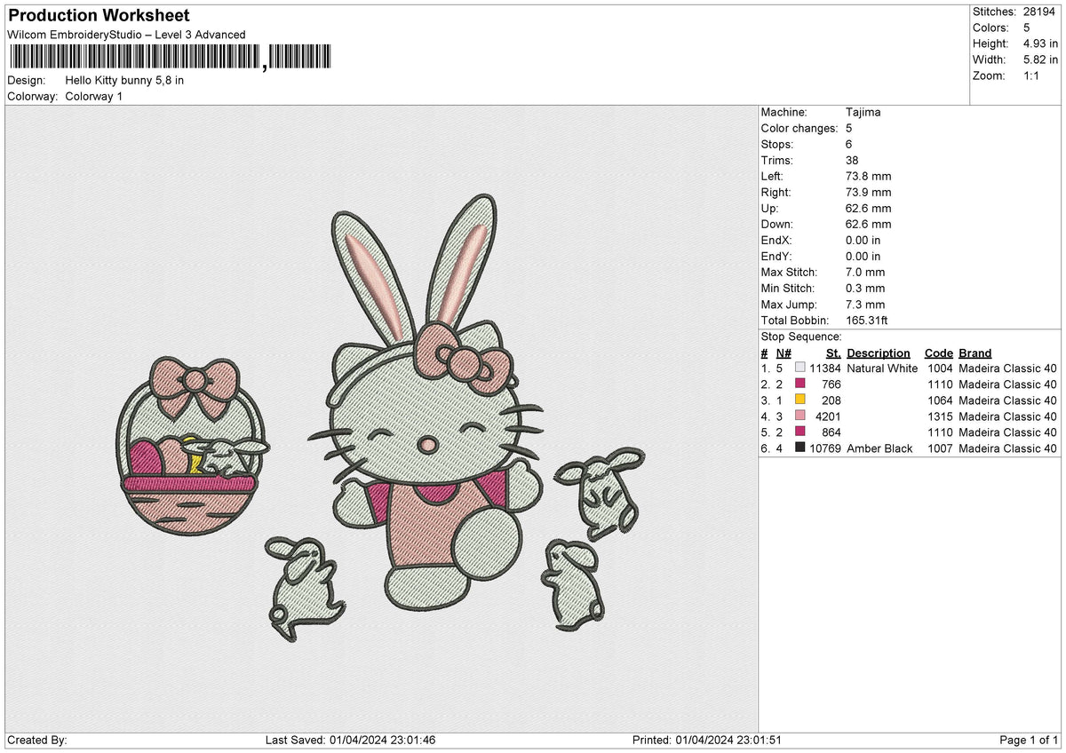The image size is (1066, 753).
Task: Click thread code 1007
Action: [940, 448]
